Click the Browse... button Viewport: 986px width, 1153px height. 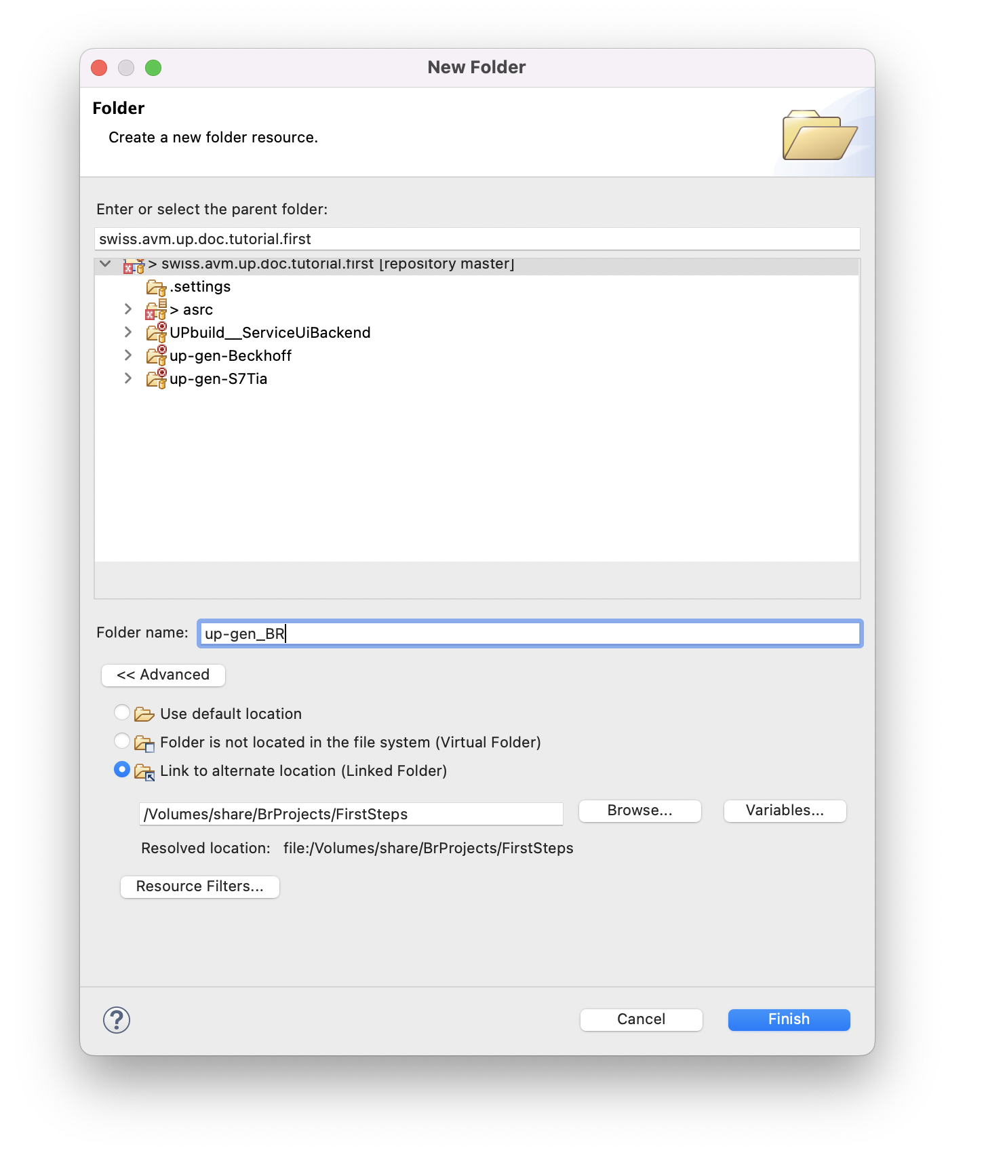pos(640,810)
